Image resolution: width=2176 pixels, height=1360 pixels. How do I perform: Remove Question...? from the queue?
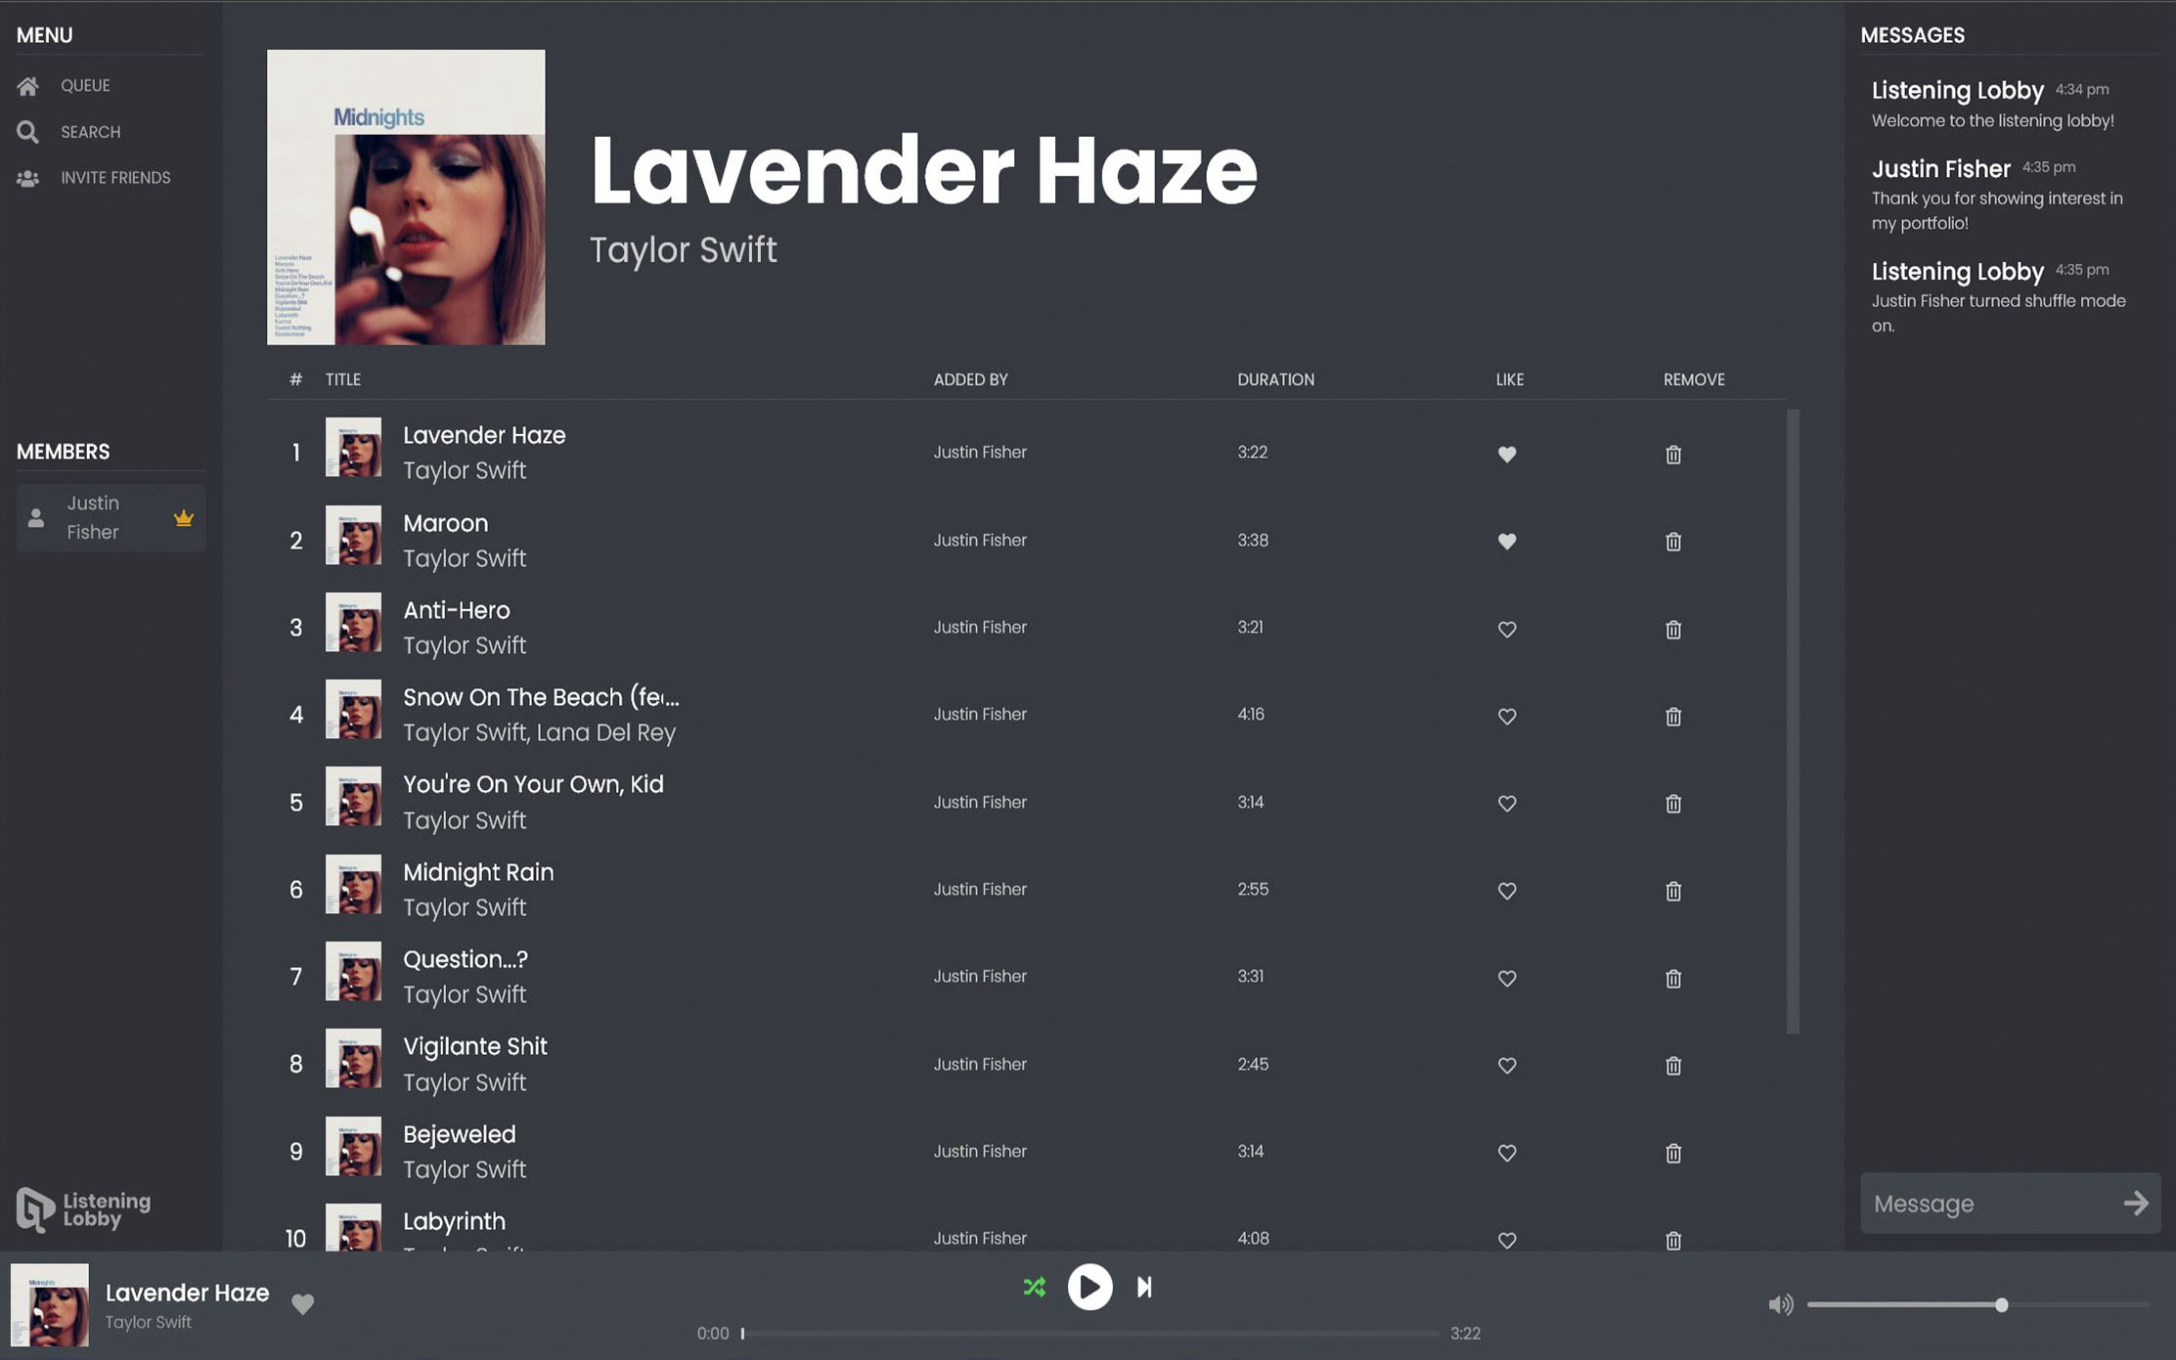(1673, 978)
